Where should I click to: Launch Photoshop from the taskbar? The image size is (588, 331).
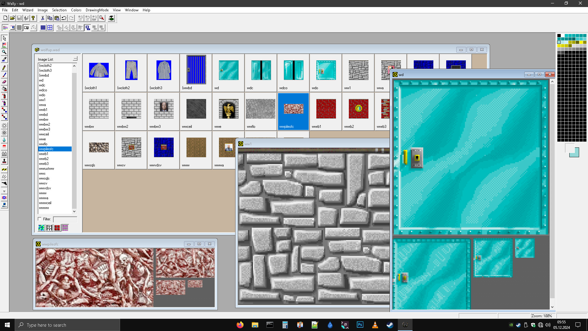(x=360, y=325)
